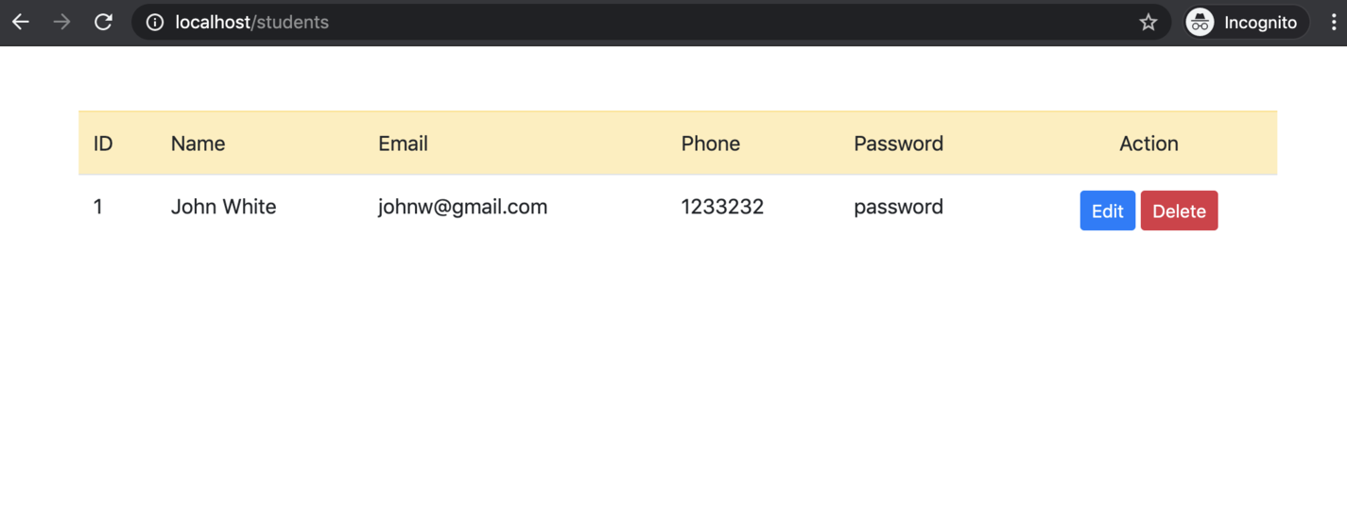Click the Email column header
The width and height of the screenshot is (1347, 506).
pos(403,143)
